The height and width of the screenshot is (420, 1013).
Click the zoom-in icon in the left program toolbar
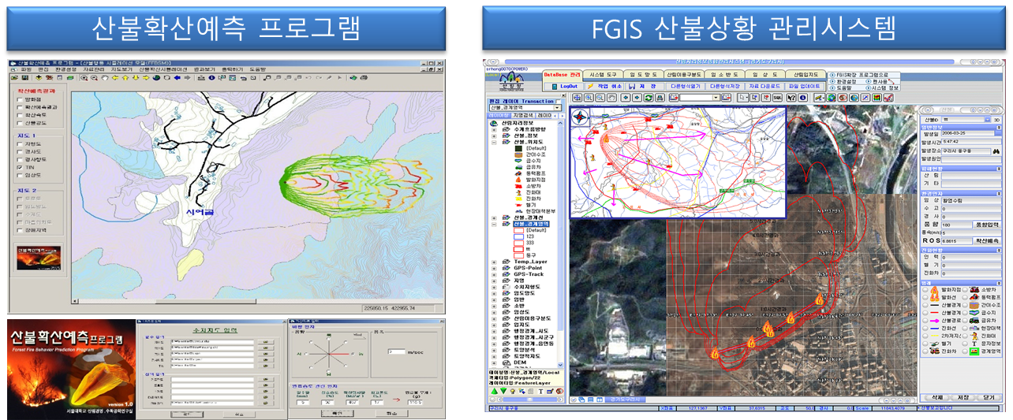(x=85, y=78)
